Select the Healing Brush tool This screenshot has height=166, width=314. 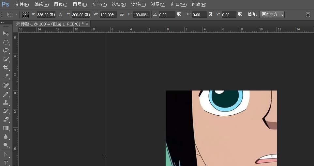[x=6, y=86]
